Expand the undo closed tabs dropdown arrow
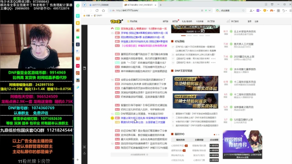The width and height of the screenshot is (292, 164). [x=286, y=11]
